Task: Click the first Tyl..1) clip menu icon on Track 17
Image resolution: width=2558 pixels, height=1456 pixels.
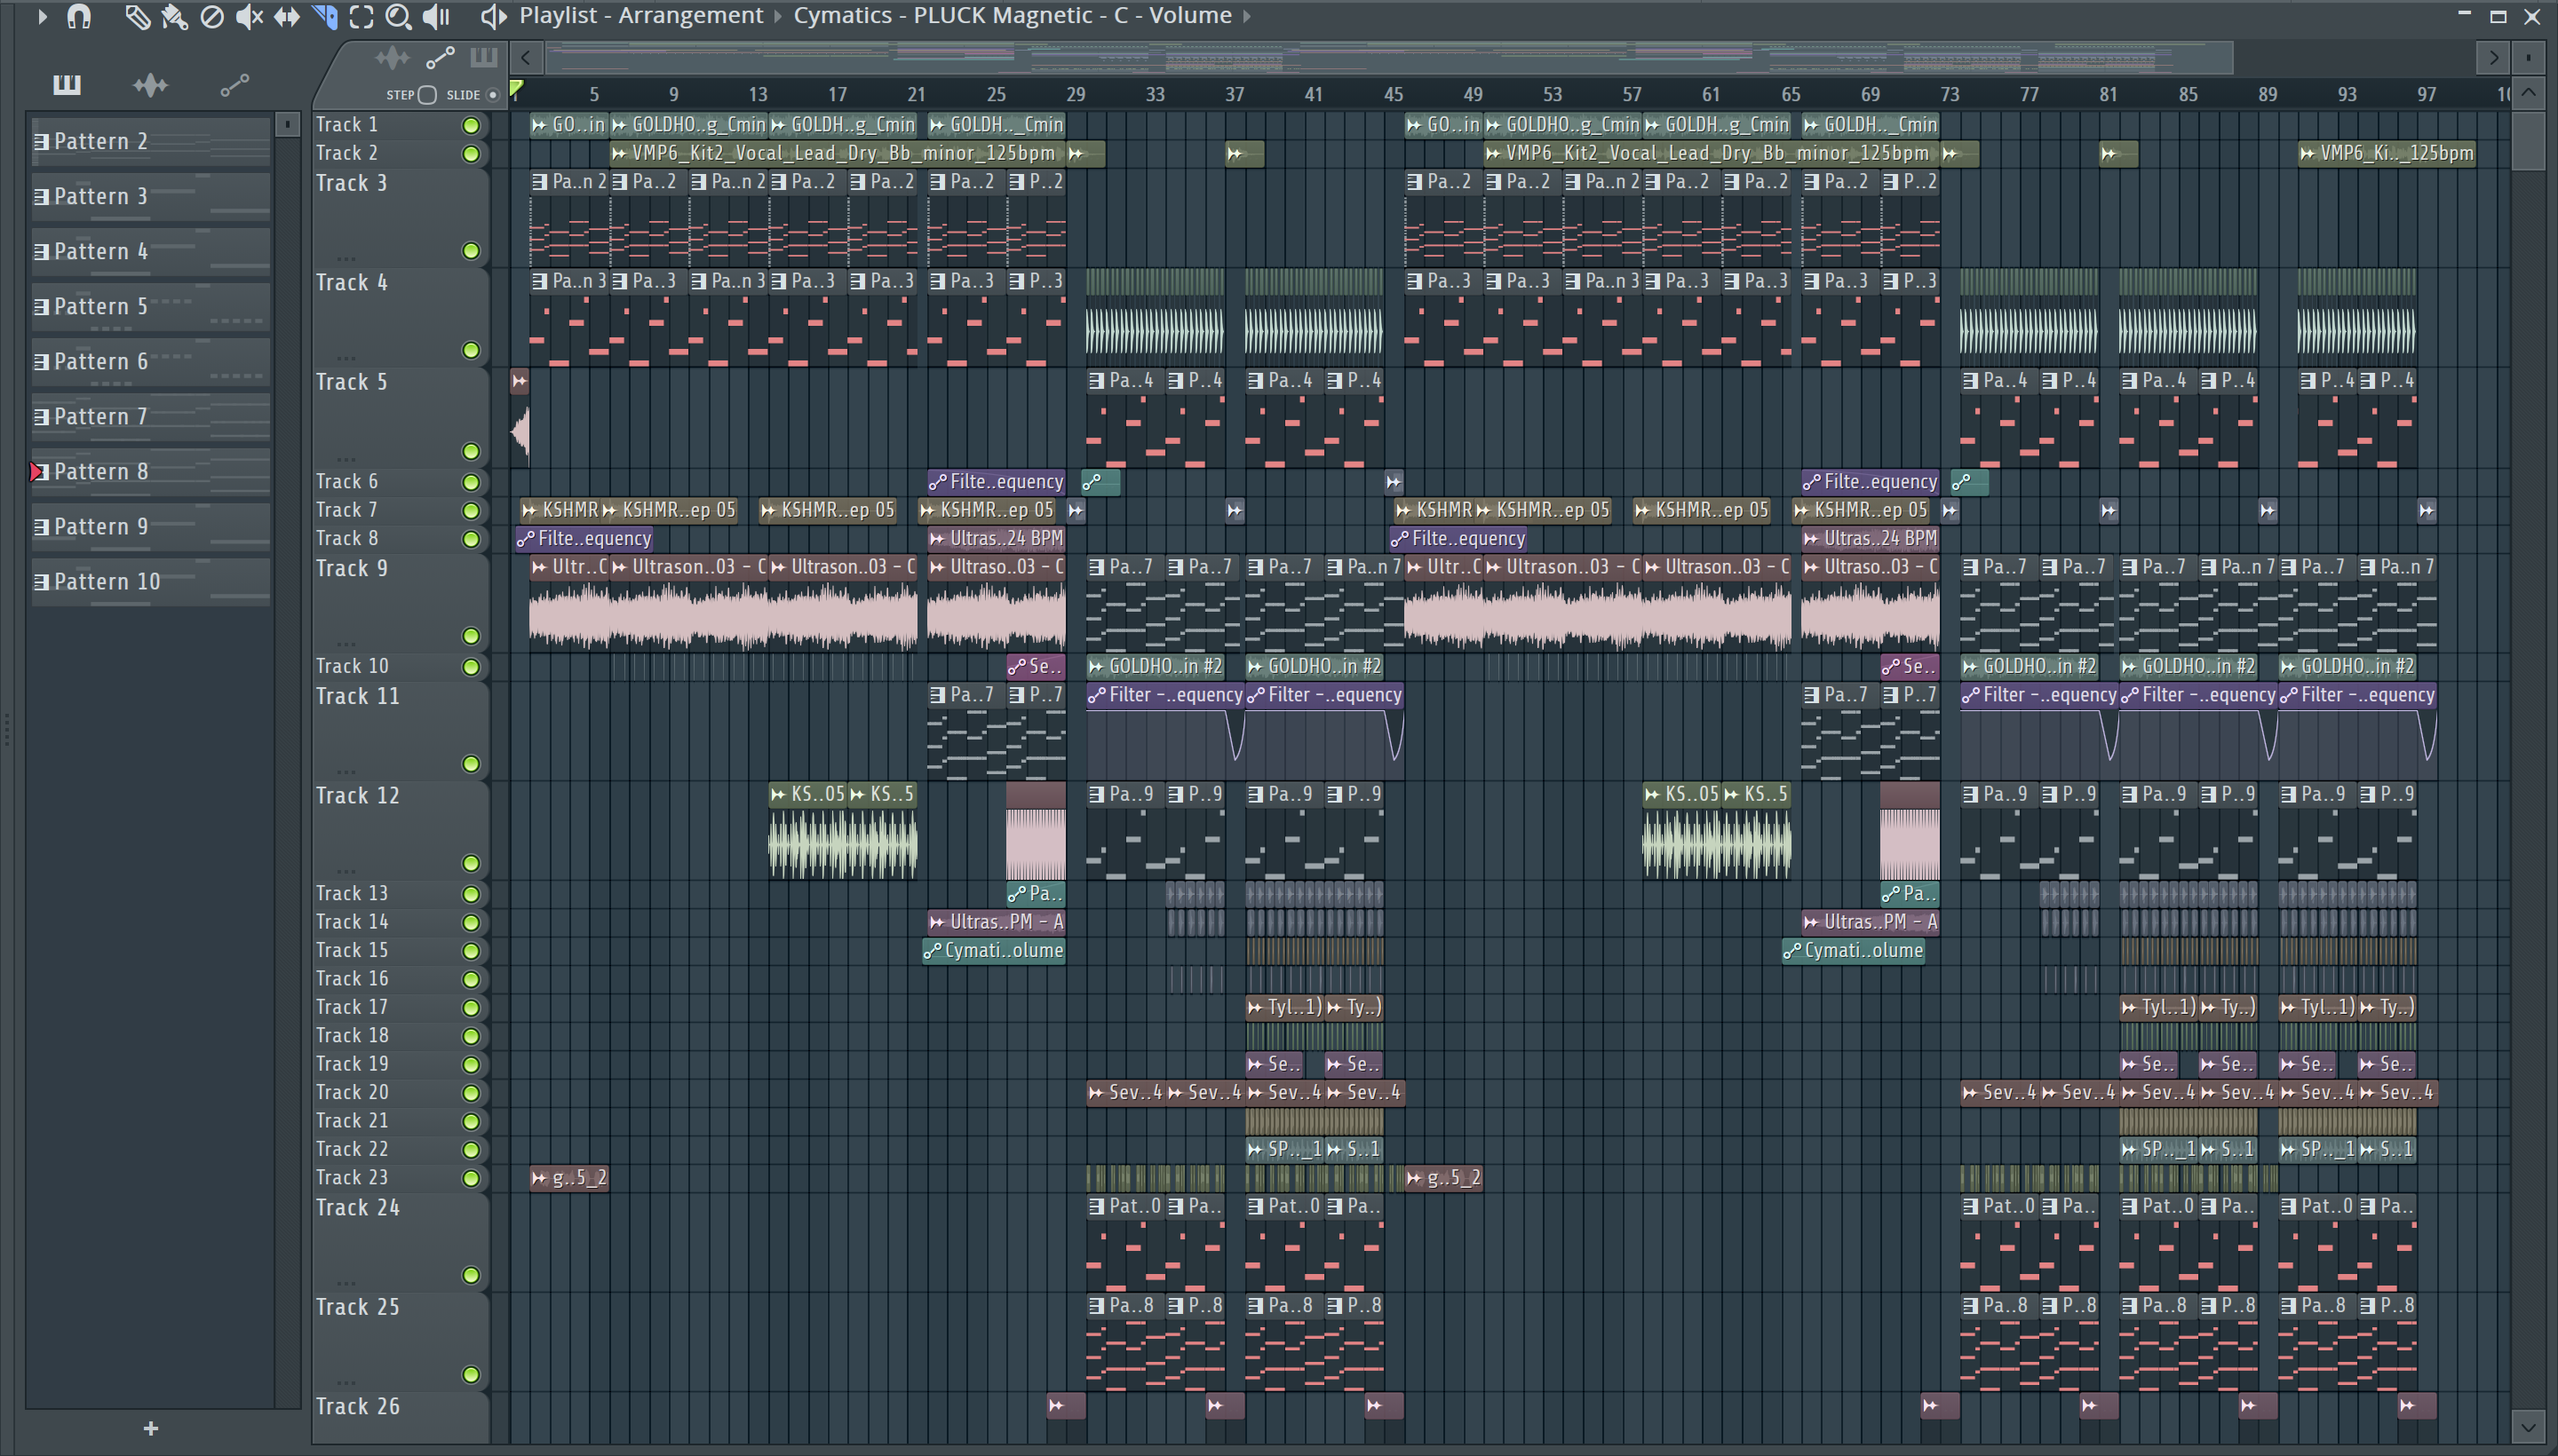Action: (1256, 1008)
